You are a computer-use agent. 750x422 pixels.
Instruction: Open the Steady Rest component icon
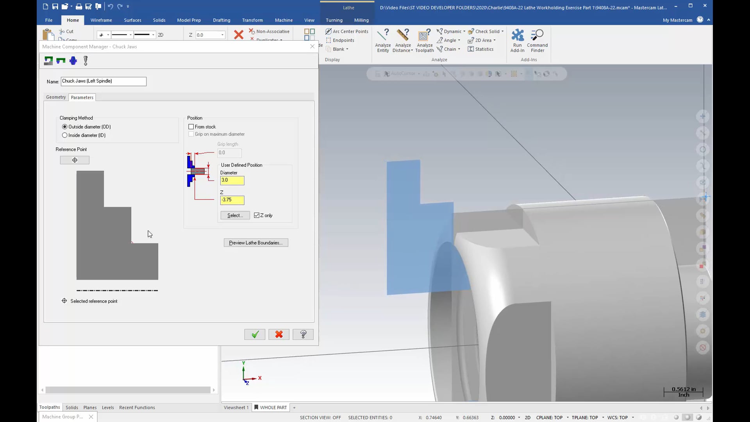click(x=86, y=61)
